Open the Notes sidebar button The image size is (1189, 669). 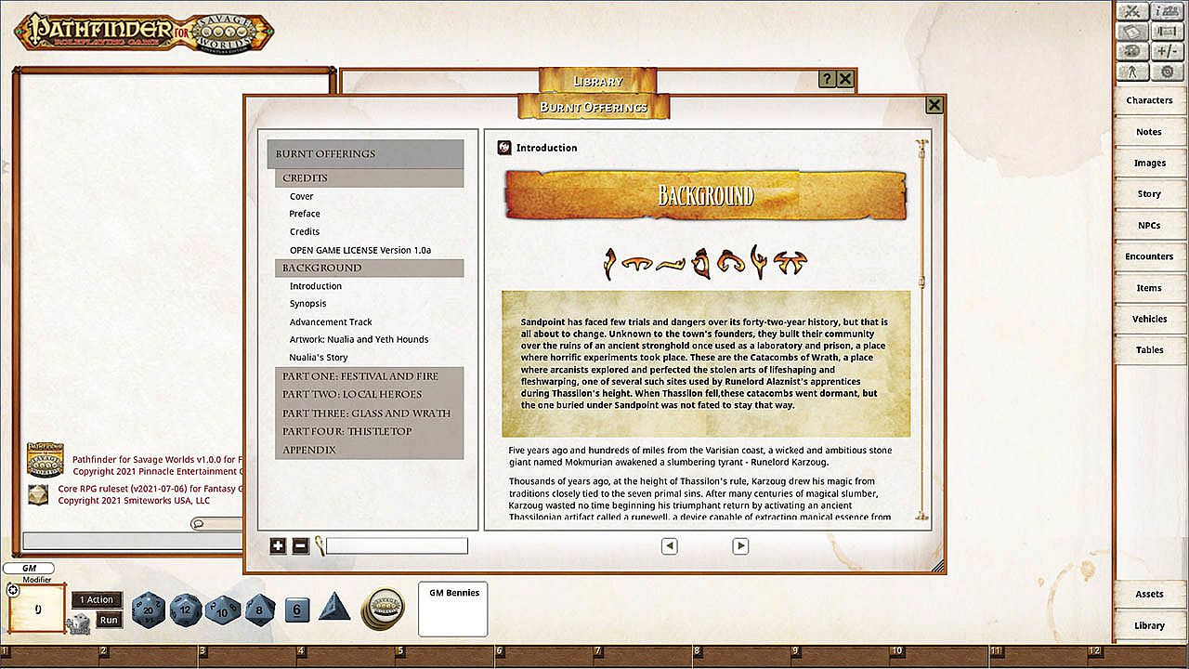(x=1149, y=132)
